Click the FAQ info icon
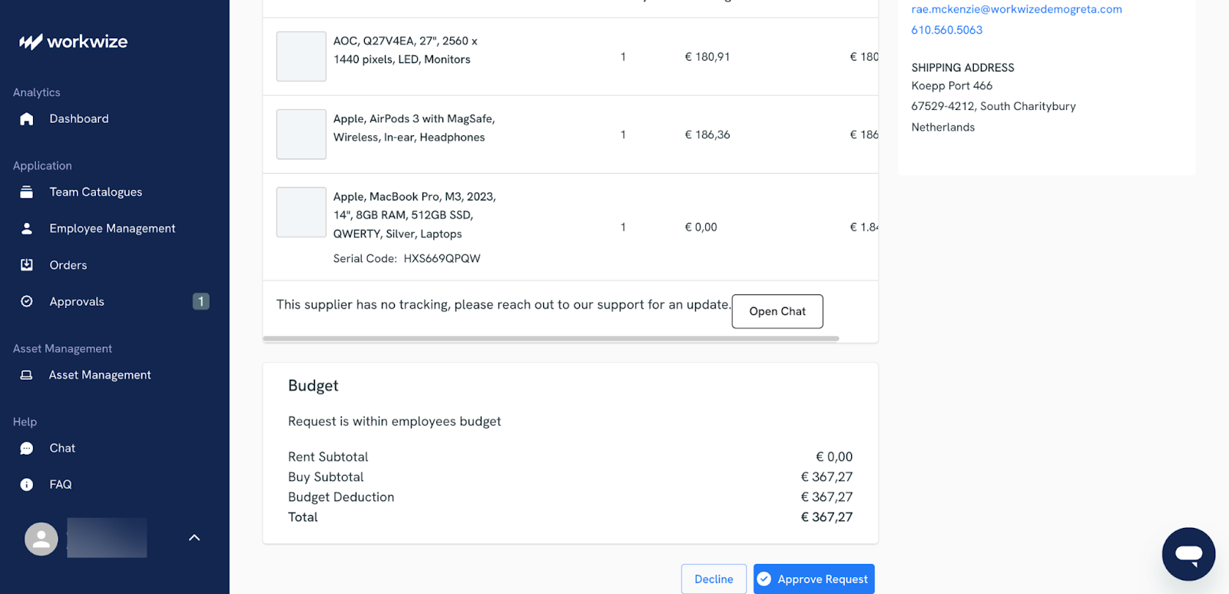Viewport: 1229px width, 594px height. pyautogui.click(x=27, y=485)
